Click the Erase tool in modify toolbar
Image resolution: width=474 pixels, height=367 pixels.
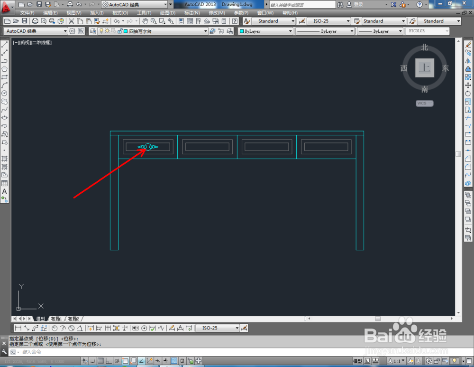coord(468,45)
